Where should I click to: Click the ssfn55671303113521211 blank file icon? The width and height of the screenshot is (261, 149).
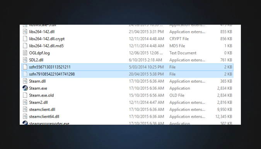(25, 67)
